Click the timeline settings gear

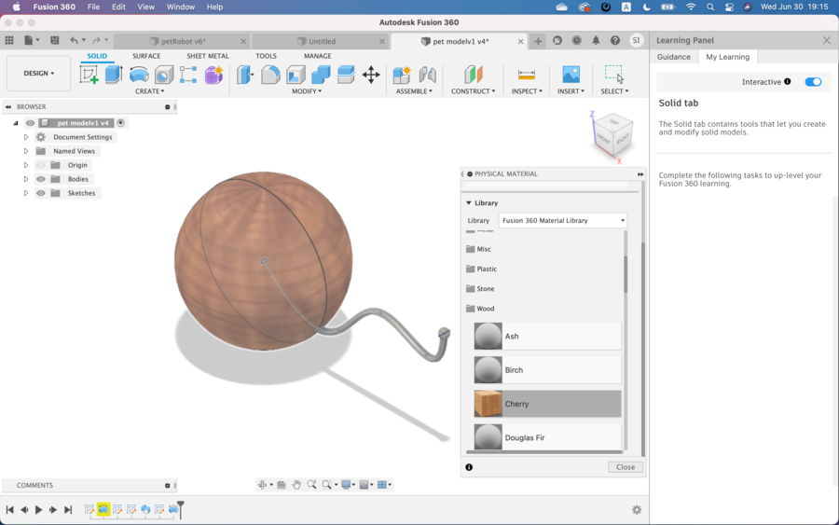[636, 509]
